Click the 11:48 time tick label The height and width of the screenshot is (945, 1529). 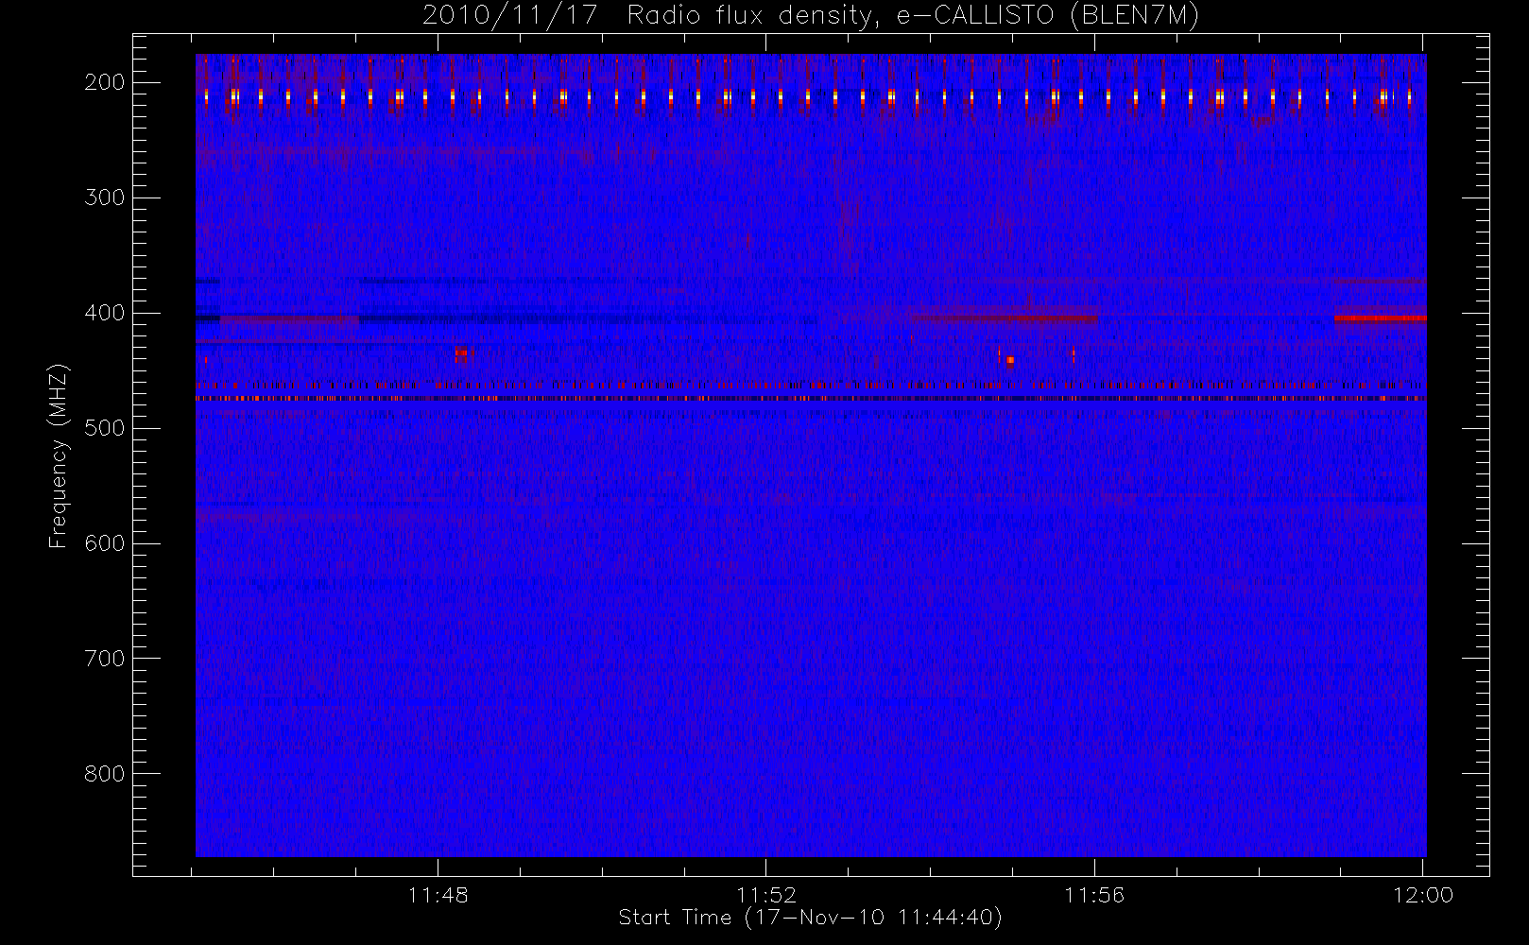click(x=438, y=895)
